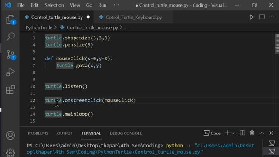Open the Source Control view

pos(10,55)
